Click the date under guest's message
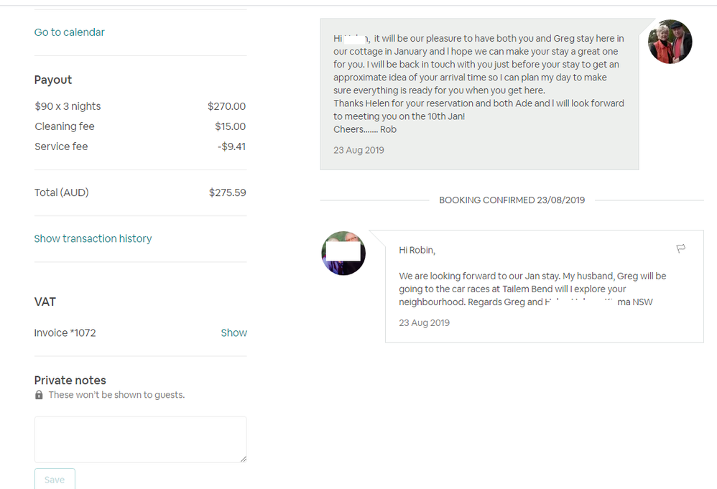The image size is (717, 489). point(424,322)
